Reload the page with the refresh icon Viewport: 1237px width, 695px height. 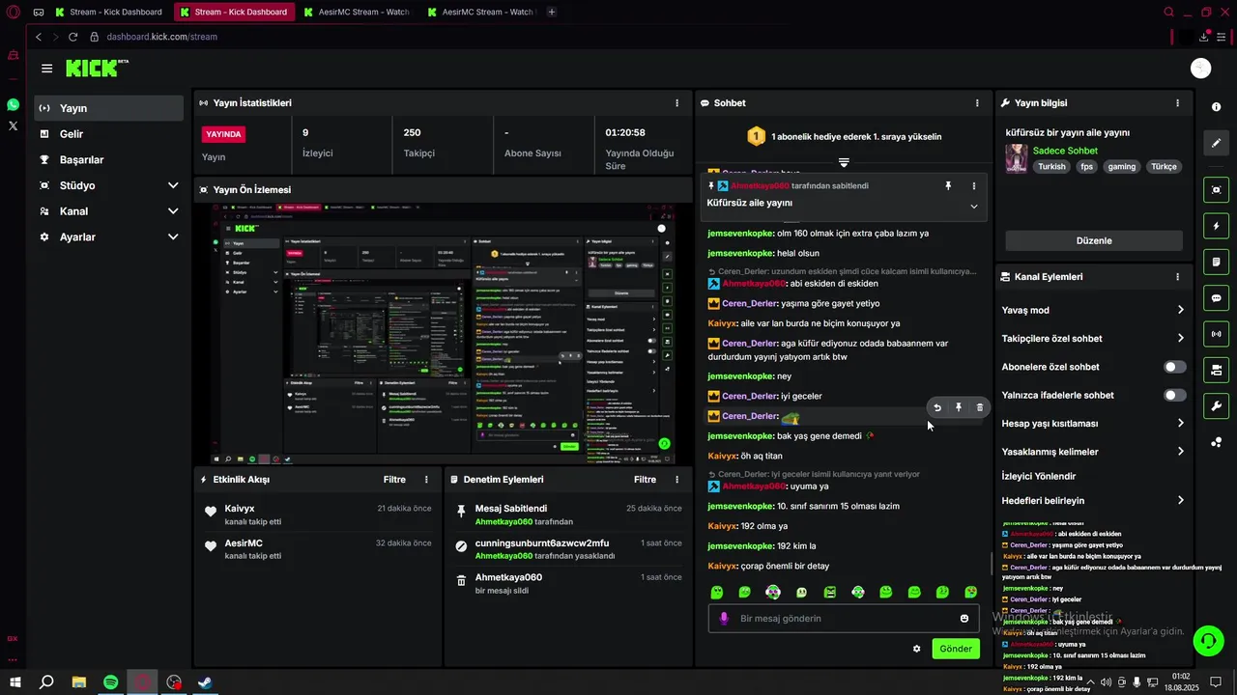pyautogui.click(x=72, y=37)
